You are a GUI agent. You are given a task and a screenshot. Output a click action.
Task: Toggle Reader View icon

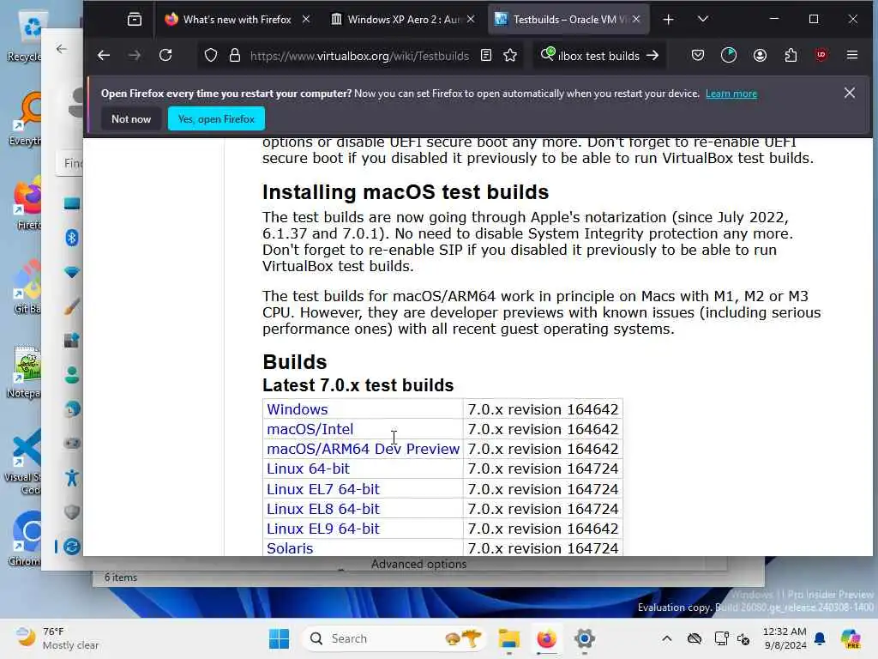[486, 56]
